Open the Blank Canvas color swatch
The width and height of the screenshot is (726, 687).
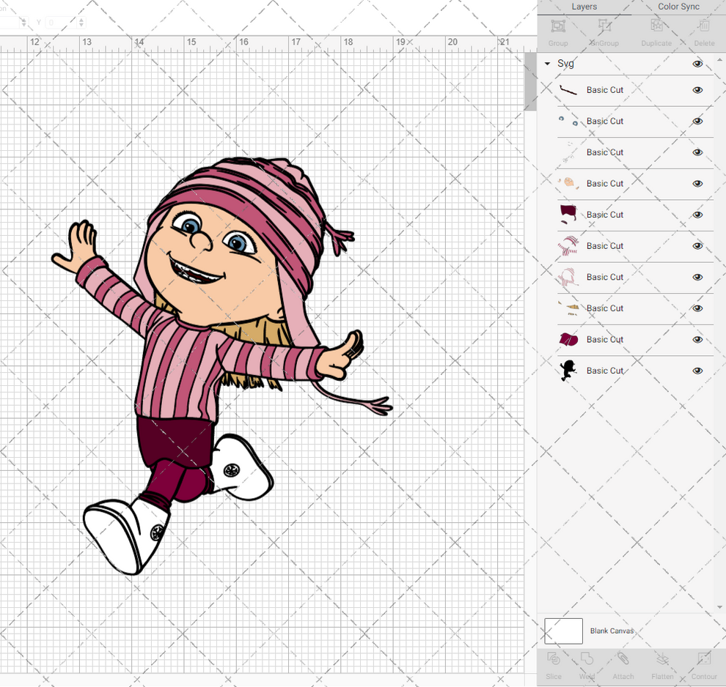click(x=563, y=631)
